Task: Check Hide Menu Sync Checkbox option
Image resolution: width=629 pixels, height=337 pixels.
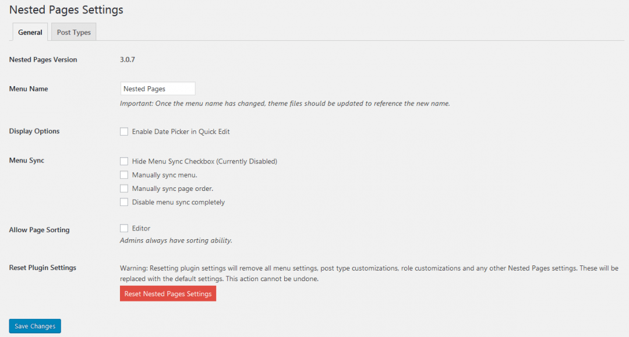Action: click(x=124, y=161)
